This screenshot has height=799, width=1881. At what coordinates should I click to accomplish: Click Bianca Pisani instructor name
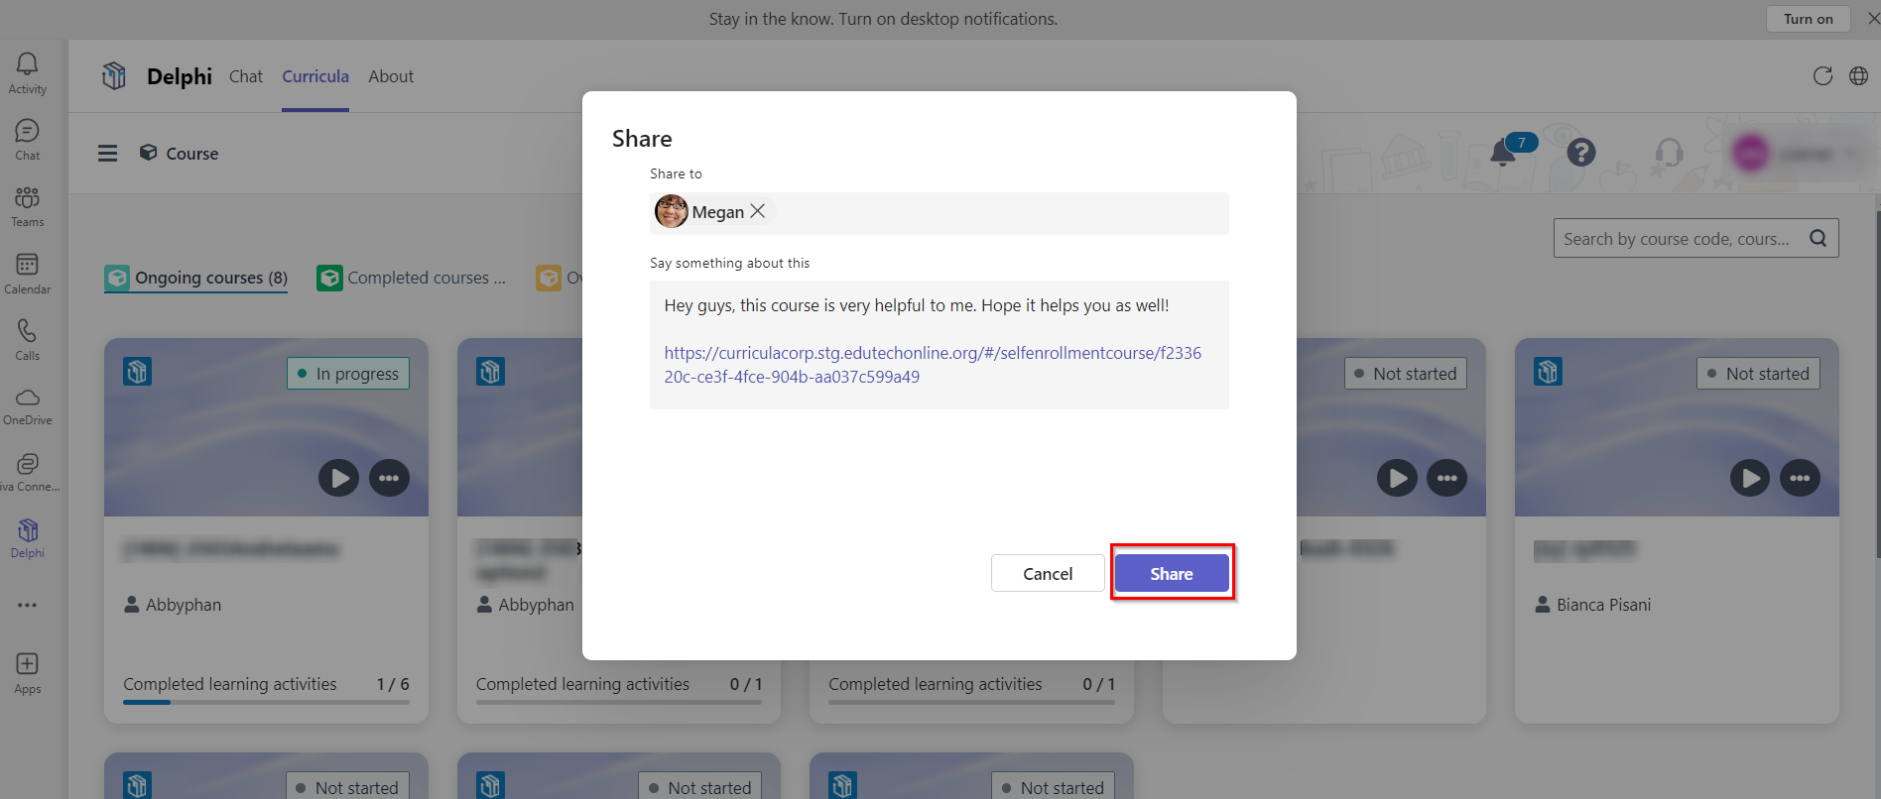[1603, 605]
